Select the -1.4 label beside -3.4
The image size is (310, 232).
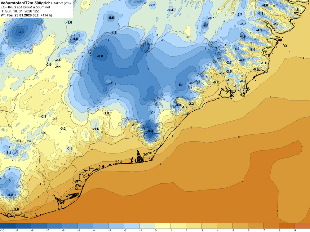19,141
